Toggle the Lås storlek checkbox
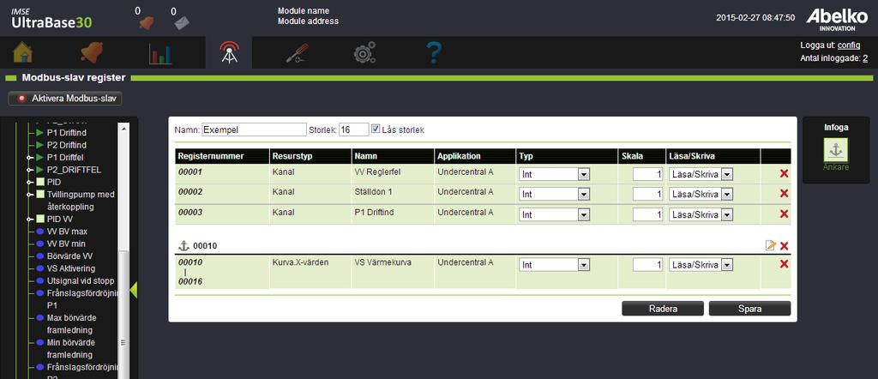The image size is (878, 379). tap(376, 128)
